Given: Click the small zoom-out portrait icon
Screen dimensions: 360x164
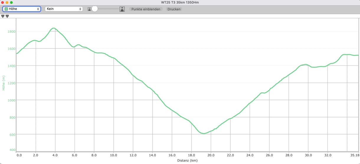Looking at the screenshot, I should (89, 9).
